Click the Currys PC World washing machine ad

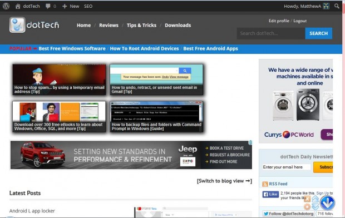point(296,101)
